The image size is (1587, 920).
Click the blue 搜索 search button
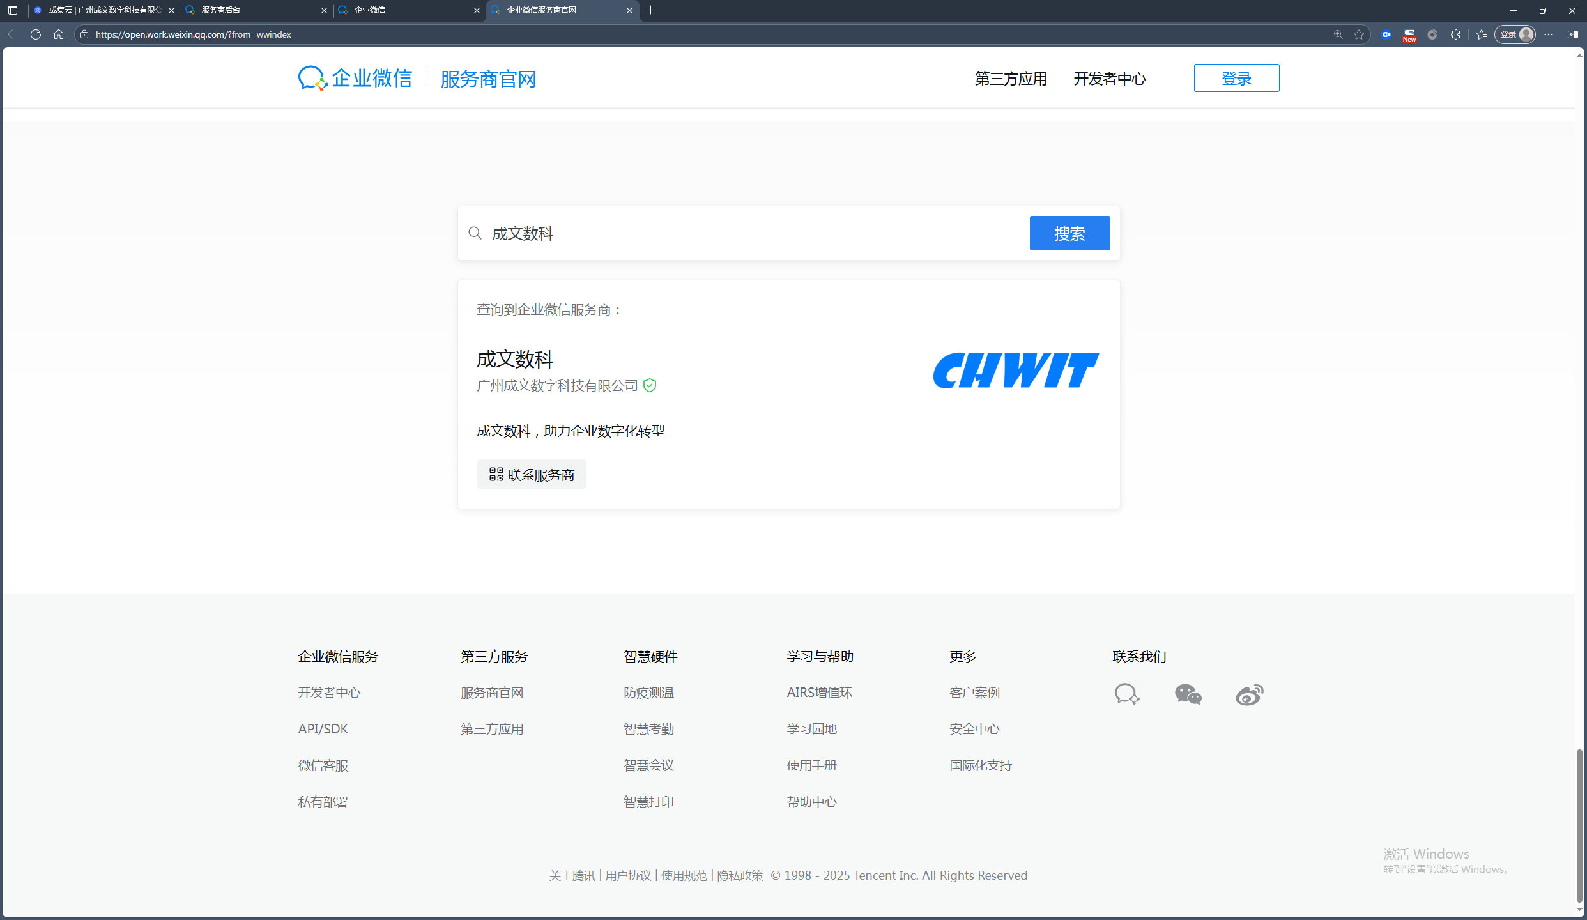pyautogui.click(x=1069, y=233)
